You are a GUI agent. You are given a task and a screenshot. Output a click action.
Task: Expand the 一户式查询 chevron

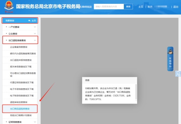pyautogui.click(x=35, y=27)
